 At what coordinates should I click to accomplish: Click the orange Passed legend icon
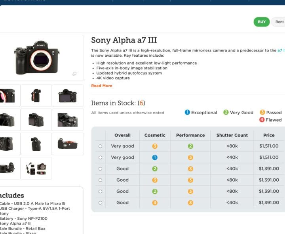click(x=262, y=113)
